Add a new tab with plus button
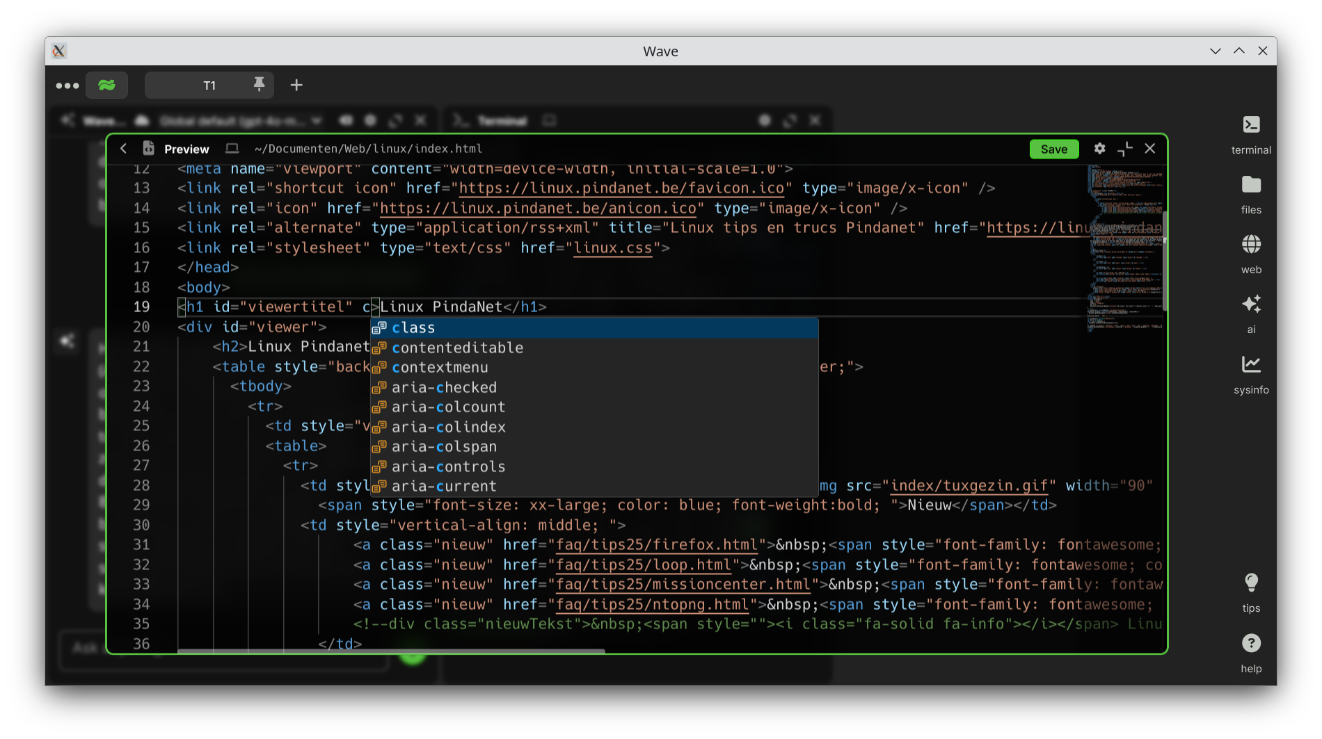 [x=296, y=85]
